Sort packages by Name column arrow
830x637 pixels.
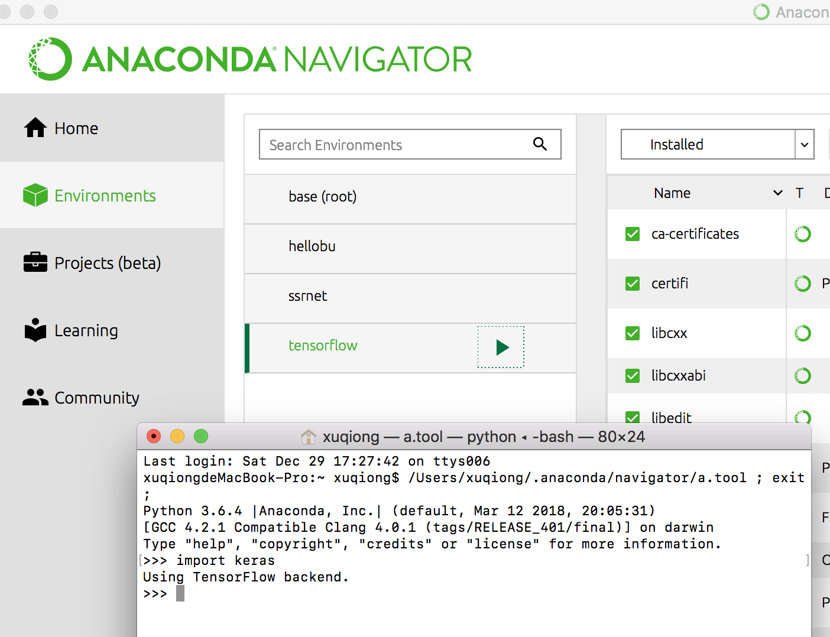[778, 193]
